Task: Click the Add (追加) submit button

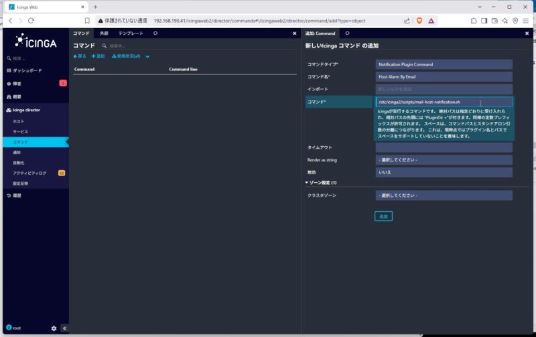Action: pos(383,216)
